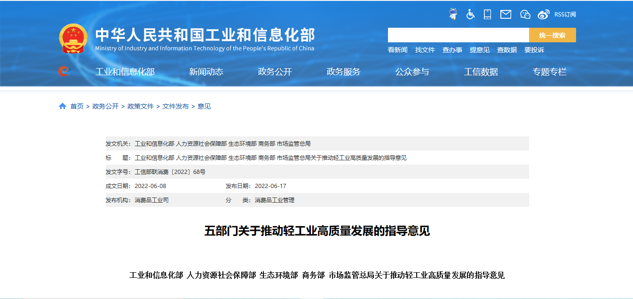The width and height of the screenshot is (633, 299).
Task: Click the robot assistant icon
Action: (452, 14)
